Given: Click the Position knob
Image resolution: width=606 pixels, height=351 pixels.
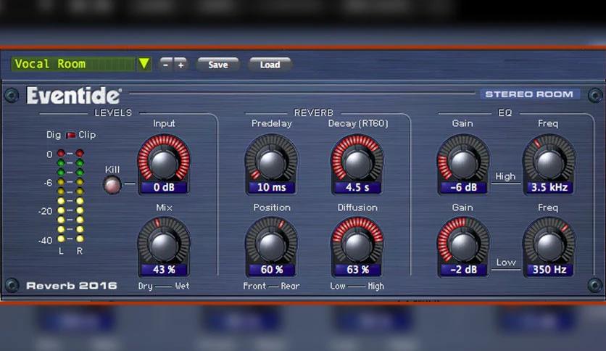Looking at the screenshot, I should (271, 247).
